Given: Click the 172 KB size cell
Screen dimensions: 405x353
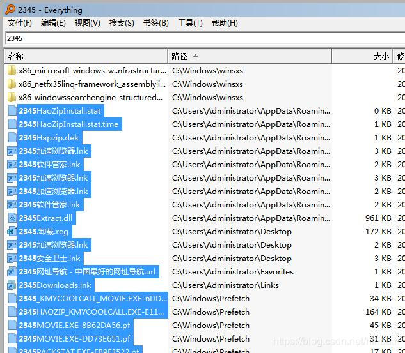Looking at the screenshot, I should pos(378,231).
